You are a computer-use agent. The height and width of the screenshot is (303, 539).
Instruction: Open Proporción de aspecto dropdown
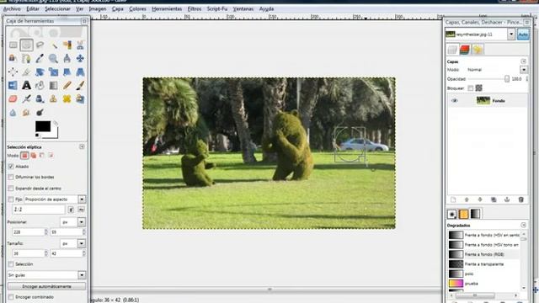[82, 199]
